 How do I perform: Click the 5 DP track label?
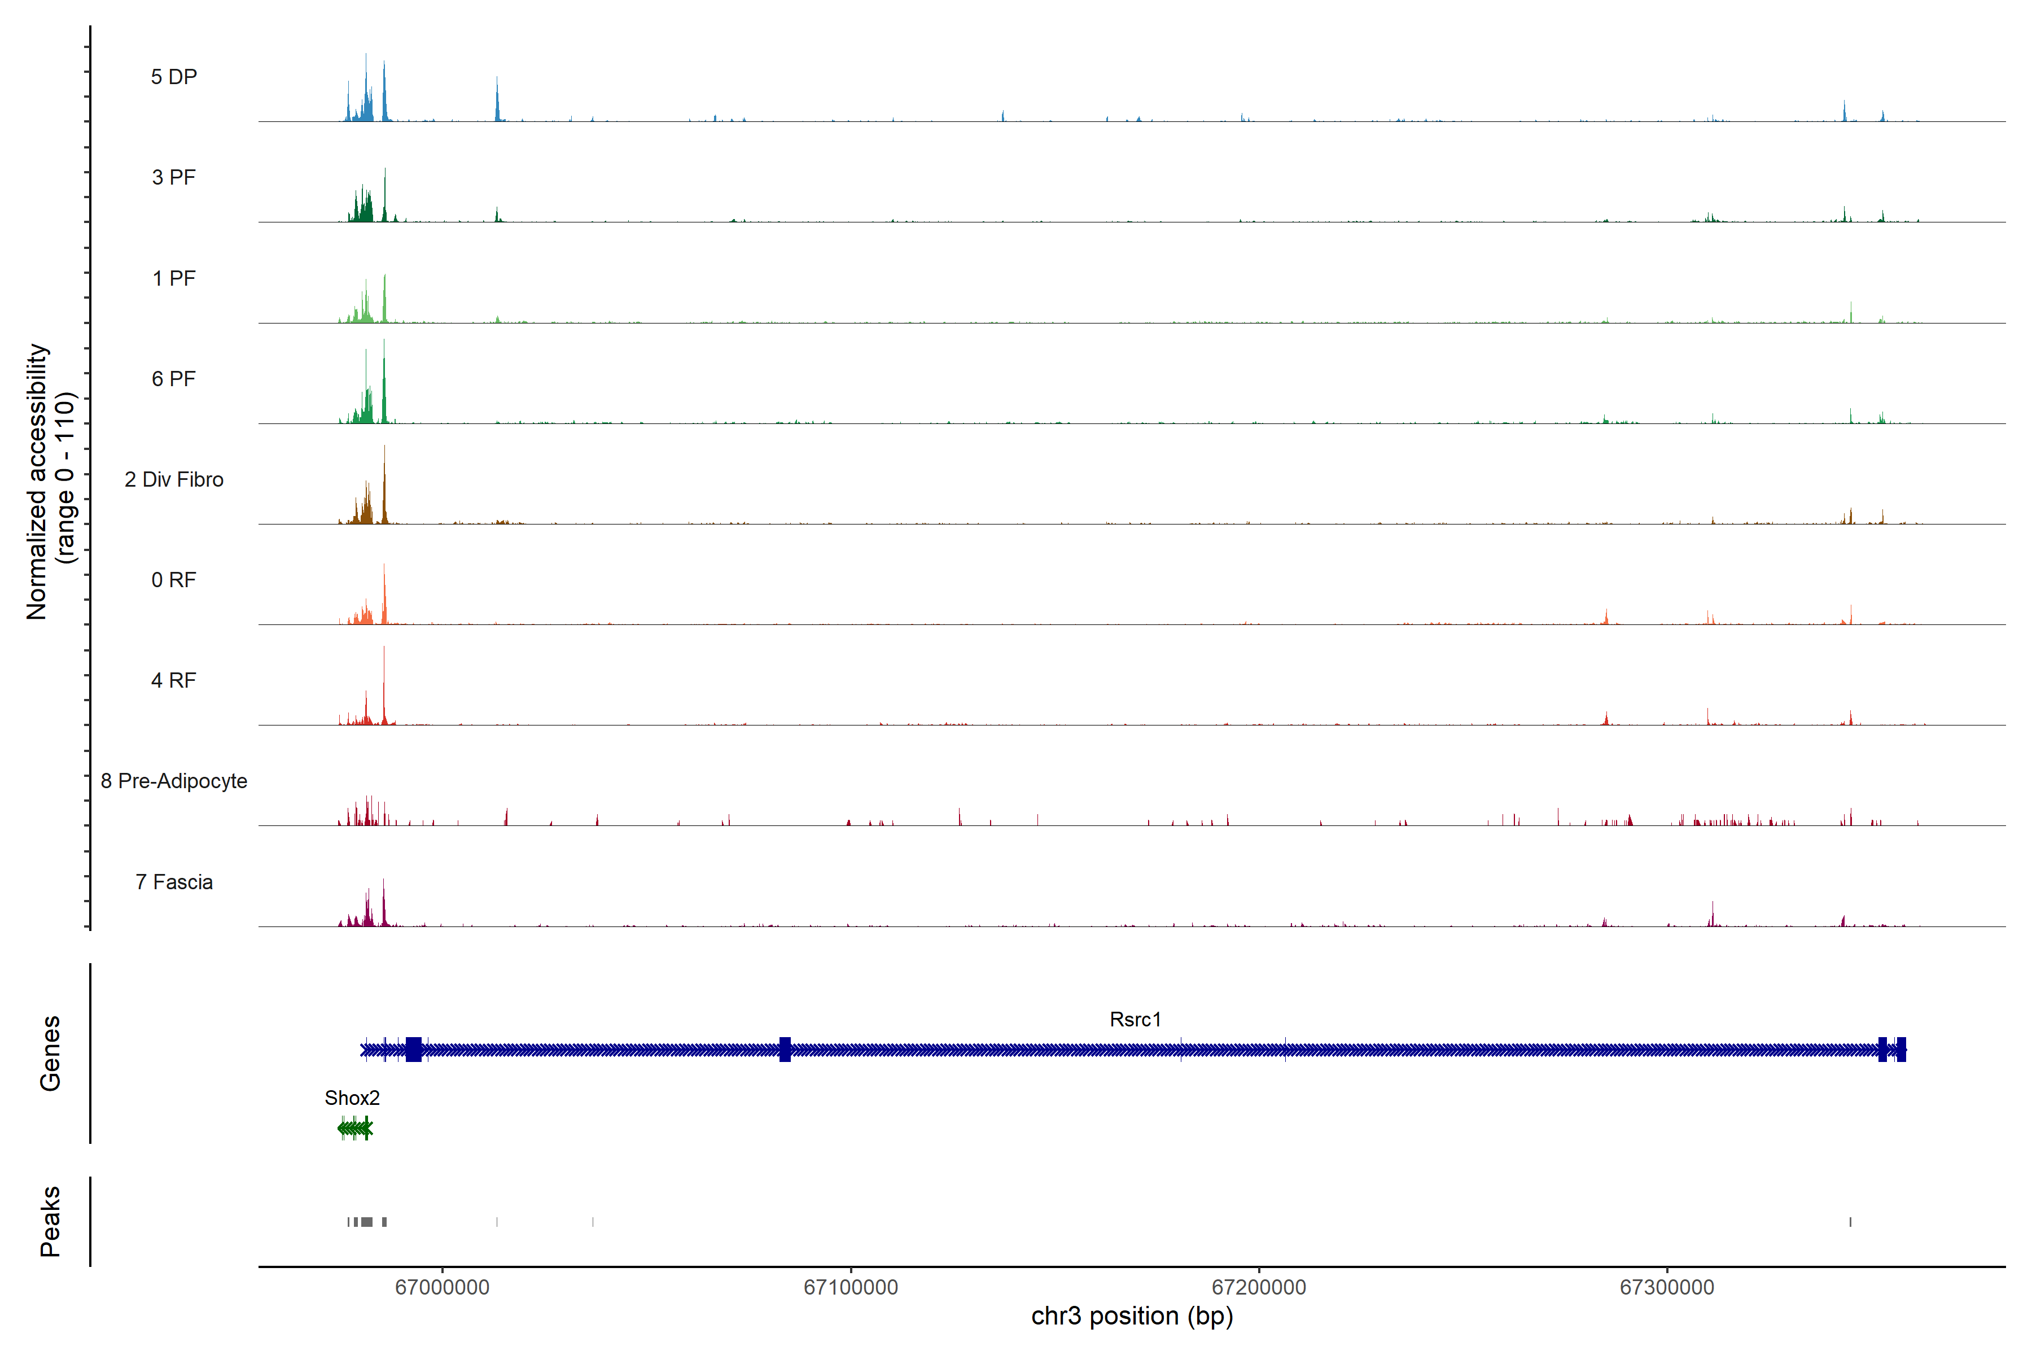(x=174, y=77)
